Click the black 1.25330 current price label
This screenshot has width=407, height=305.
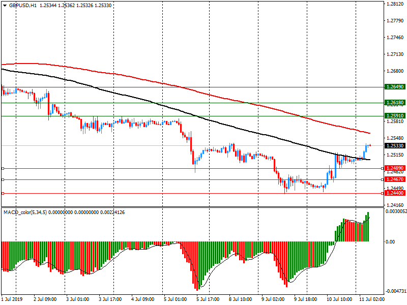(395, 146)
